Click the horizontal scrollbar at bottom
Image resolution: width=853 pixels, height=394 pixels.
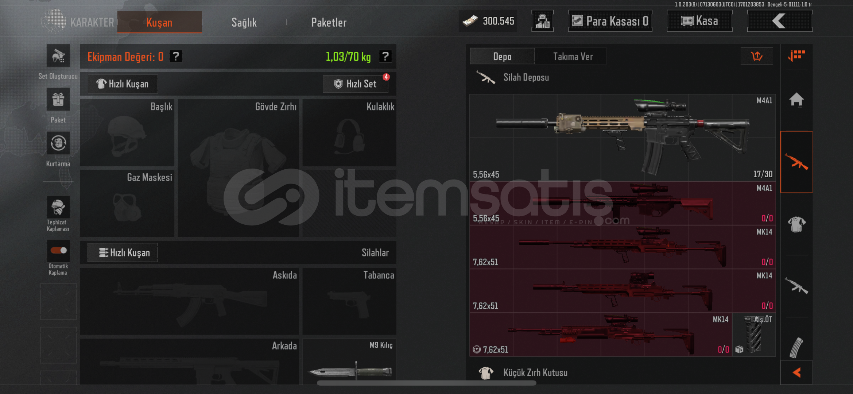tap(426, 383)
